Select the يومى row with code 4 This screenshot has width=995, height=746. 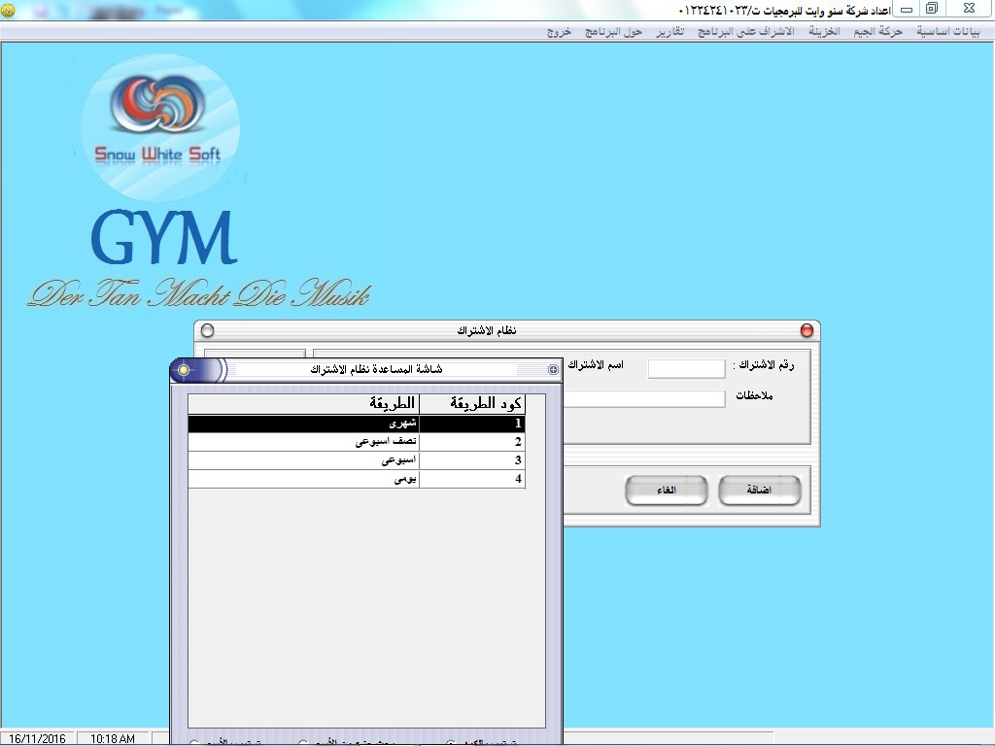pyautogui.click(x=356, y=479)
